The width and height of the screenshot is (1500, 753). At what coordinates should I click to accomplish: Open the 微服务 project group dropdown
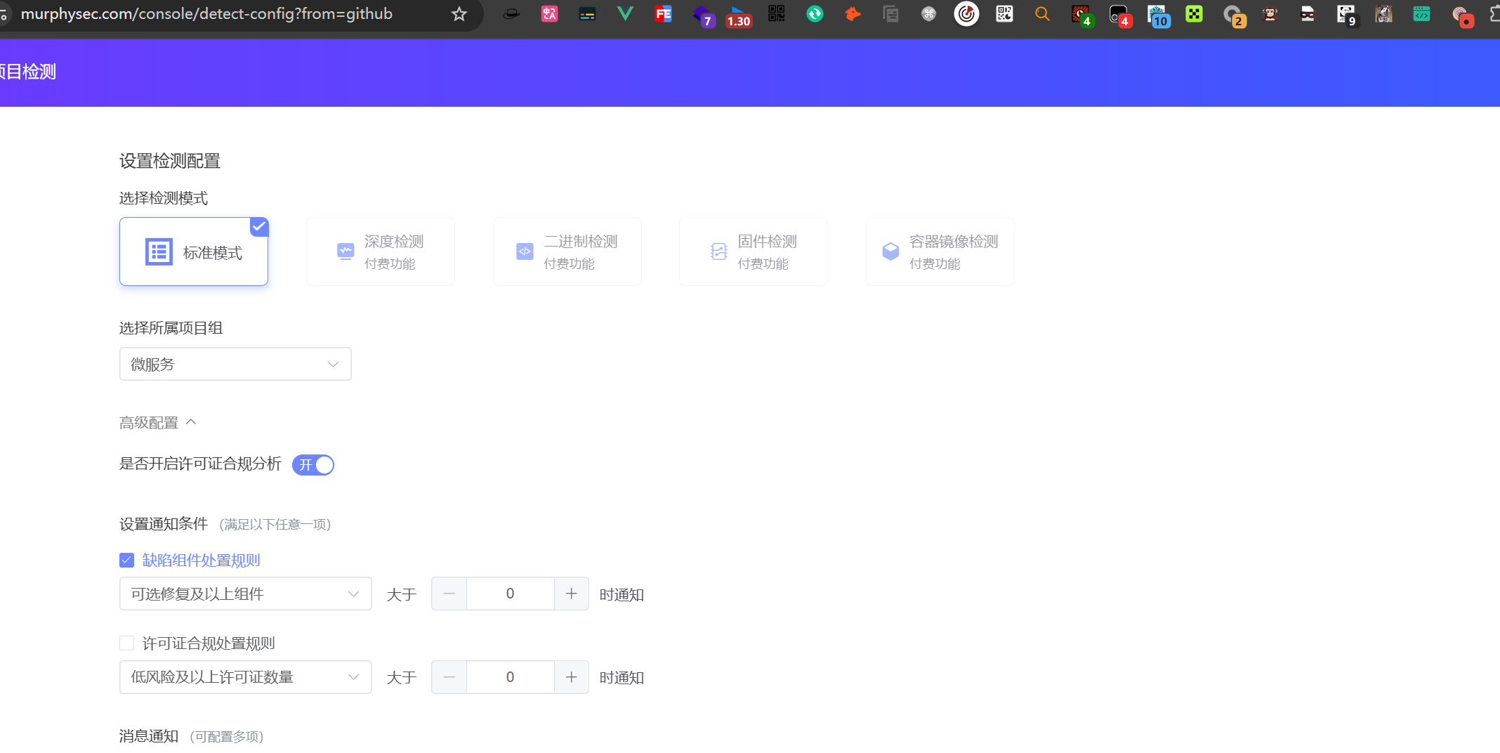[x=235, y=364]
